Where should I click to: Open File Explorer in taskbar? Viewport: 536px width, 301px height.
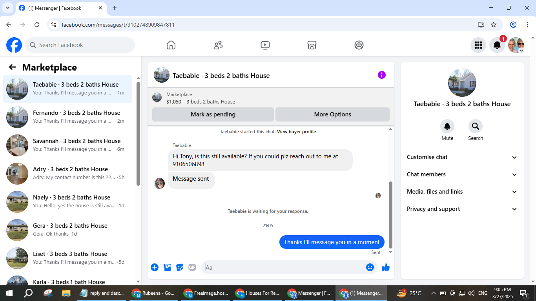click(x=66, y=293)
